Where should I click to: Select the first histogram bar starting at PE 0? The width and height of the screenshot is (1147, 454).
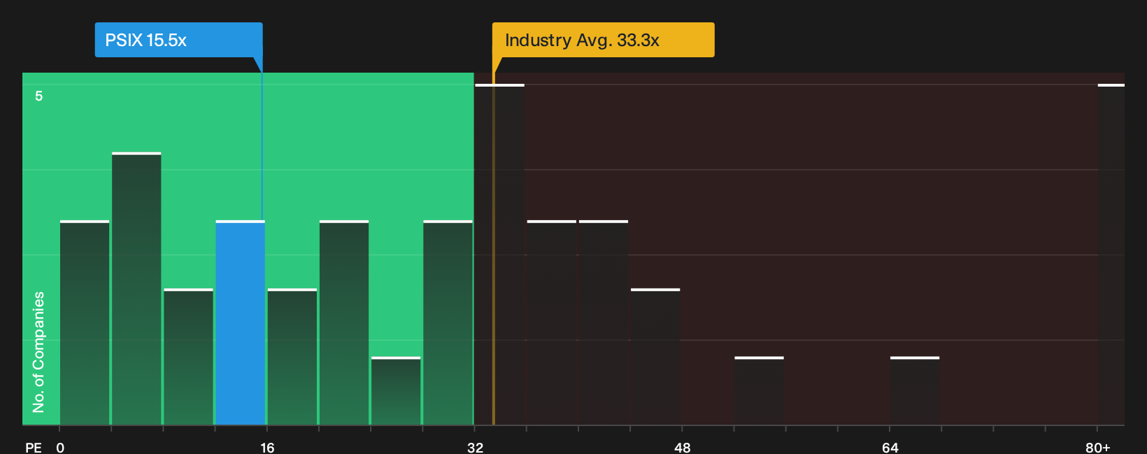click(x=85, y=323)
